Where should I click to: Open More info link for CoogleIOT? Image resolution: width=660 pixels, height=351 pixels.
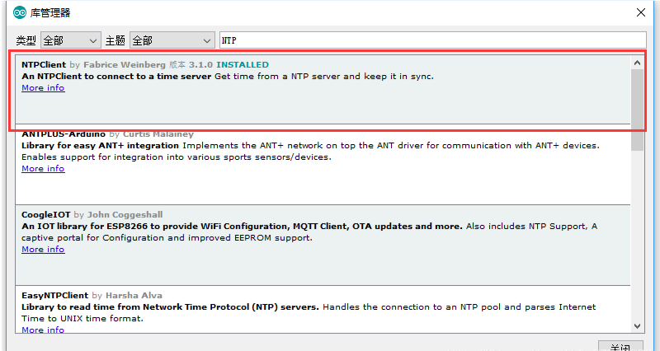click(43, 250)
